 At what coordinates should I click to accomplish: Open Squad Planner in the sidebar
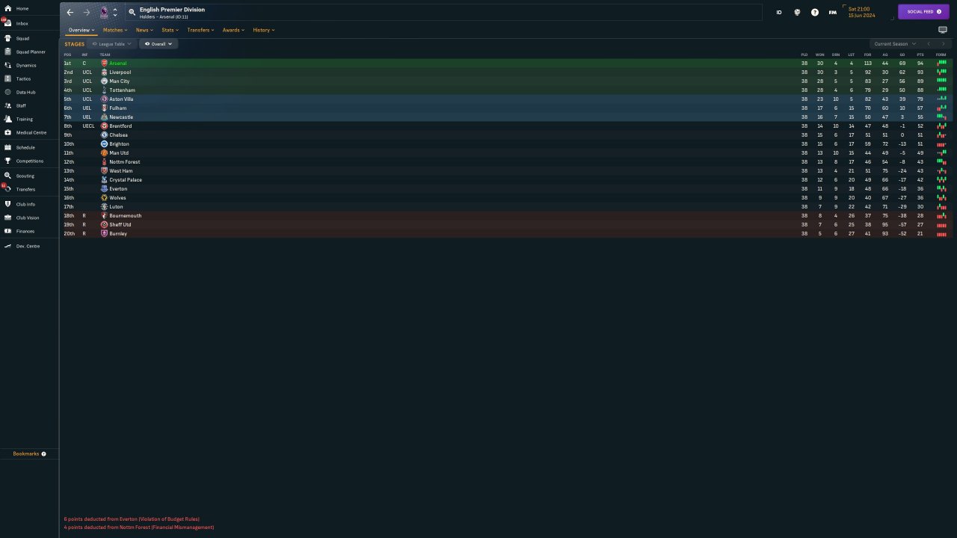click(x=31, y=52)
